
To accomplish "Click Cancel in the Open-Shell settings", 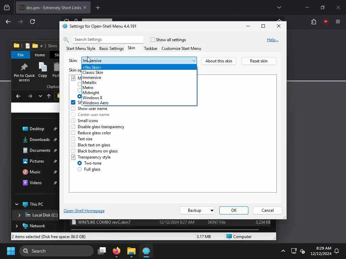I will point(268,210).
